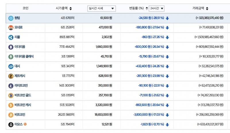Click the EOS coin icon

tap(11, 124)
